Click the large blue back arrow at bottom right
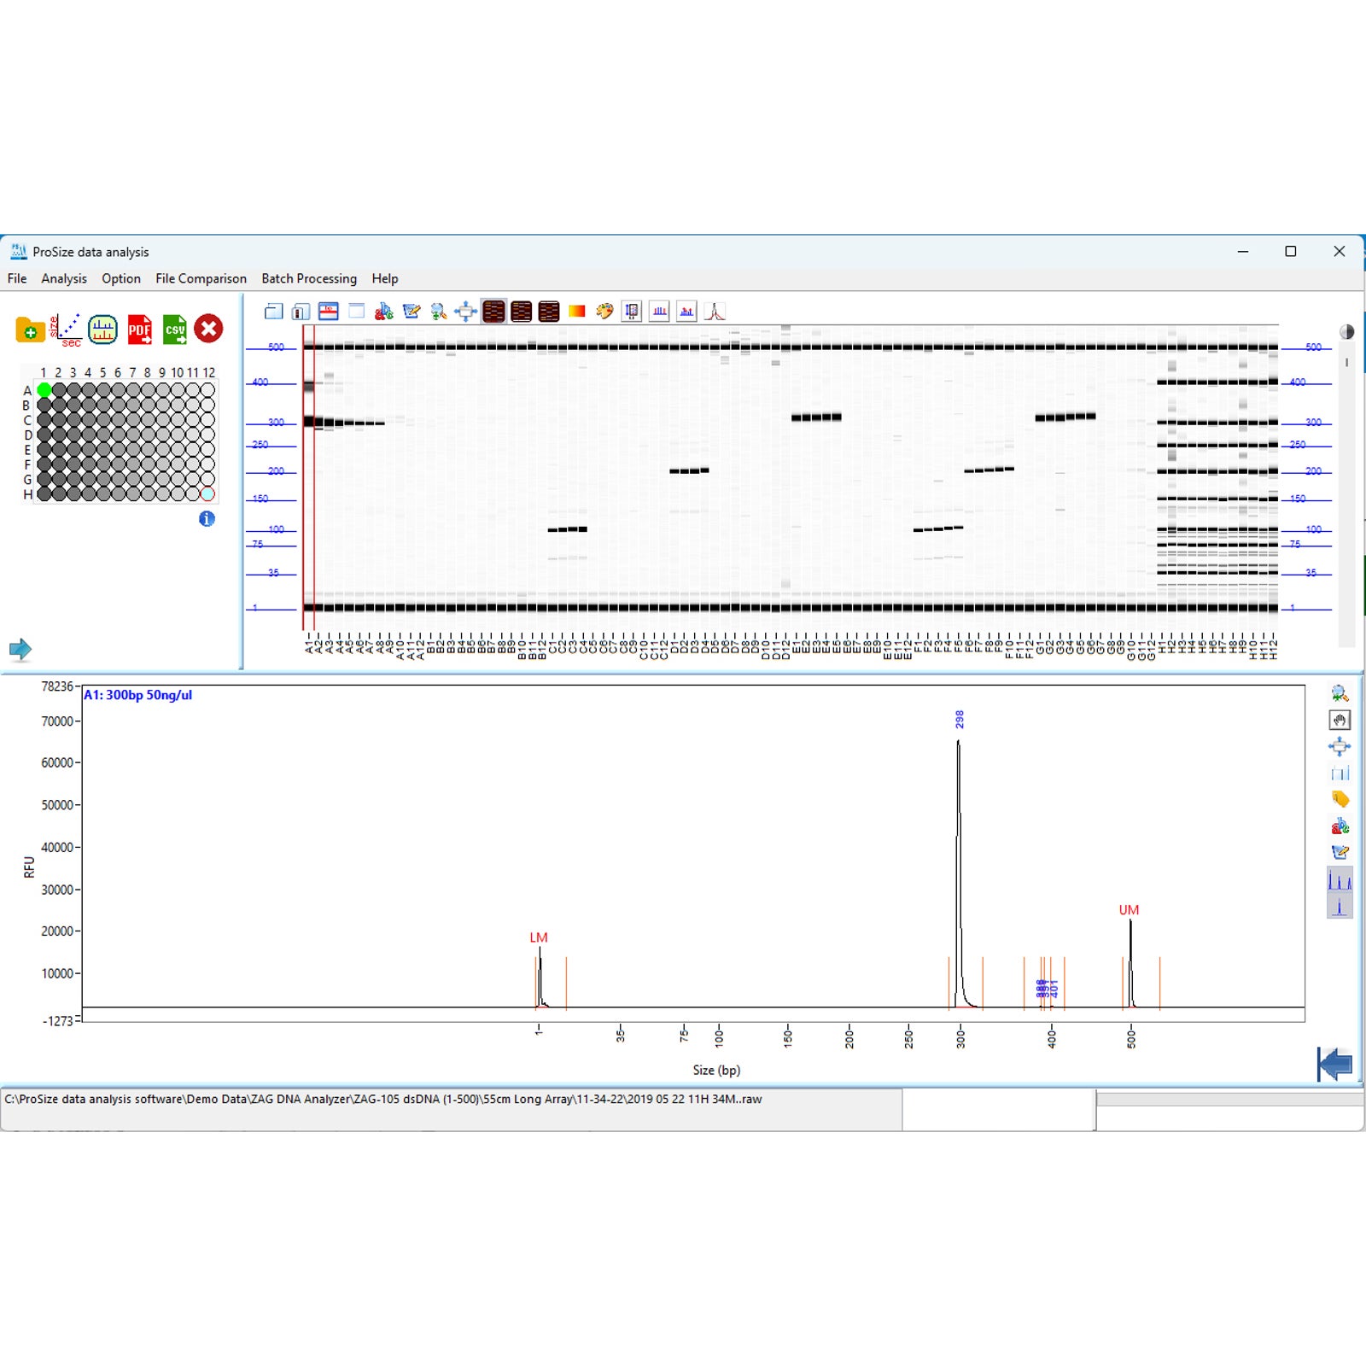1366x1366 pixels. pos(1334,1064)
